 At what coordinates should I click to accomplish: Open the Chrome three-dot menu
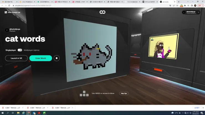(203, 6)
